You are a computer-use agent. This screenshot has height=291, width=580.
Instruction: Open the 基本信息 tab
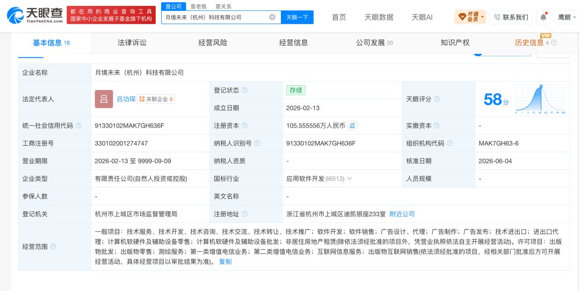point(51,43)
